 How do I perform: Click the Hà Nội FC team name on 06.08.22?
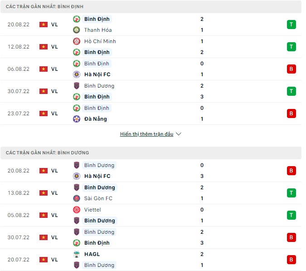click(97, 74)
